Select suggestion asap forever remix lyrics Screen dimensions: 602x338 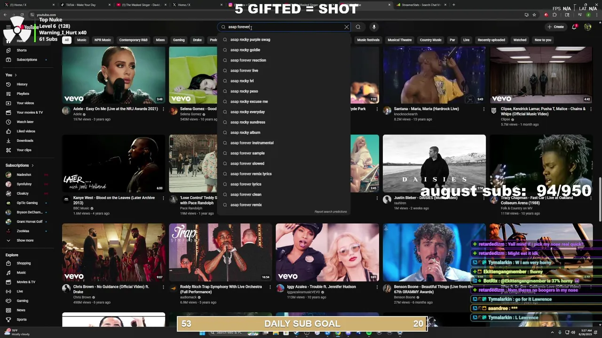point(284,174)
